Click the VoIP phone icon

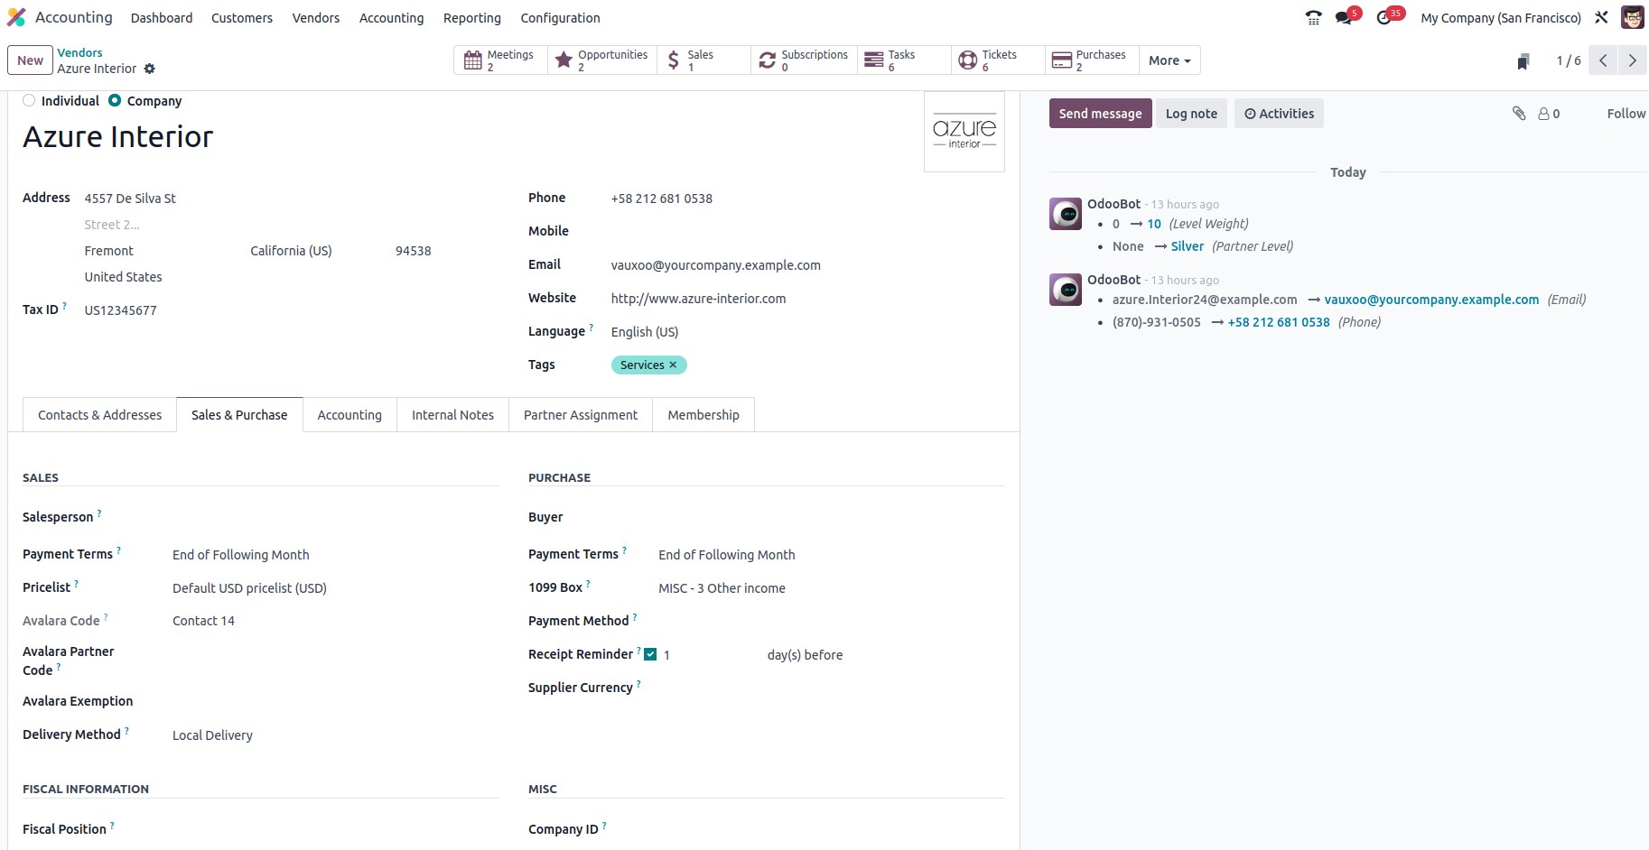[1313, 17]
